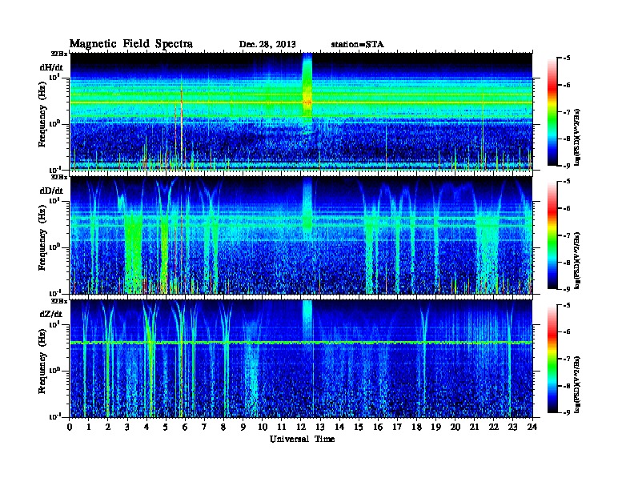Click the -8 label on the dD/dt color bar
The width and height of the screenshot is (634, 490).
567,262
